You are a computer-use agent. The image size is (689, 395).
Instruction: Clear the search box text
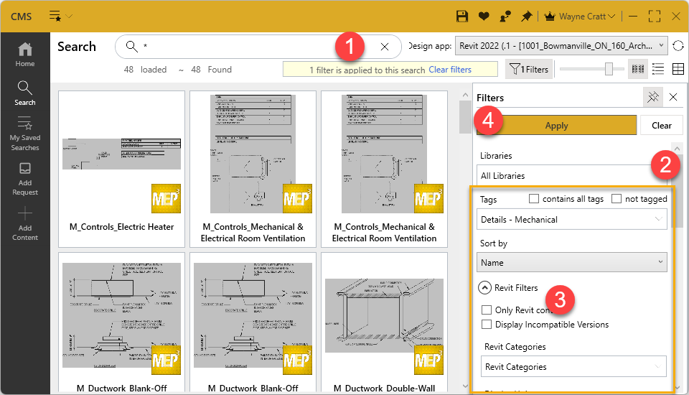[x=385, y=47]
